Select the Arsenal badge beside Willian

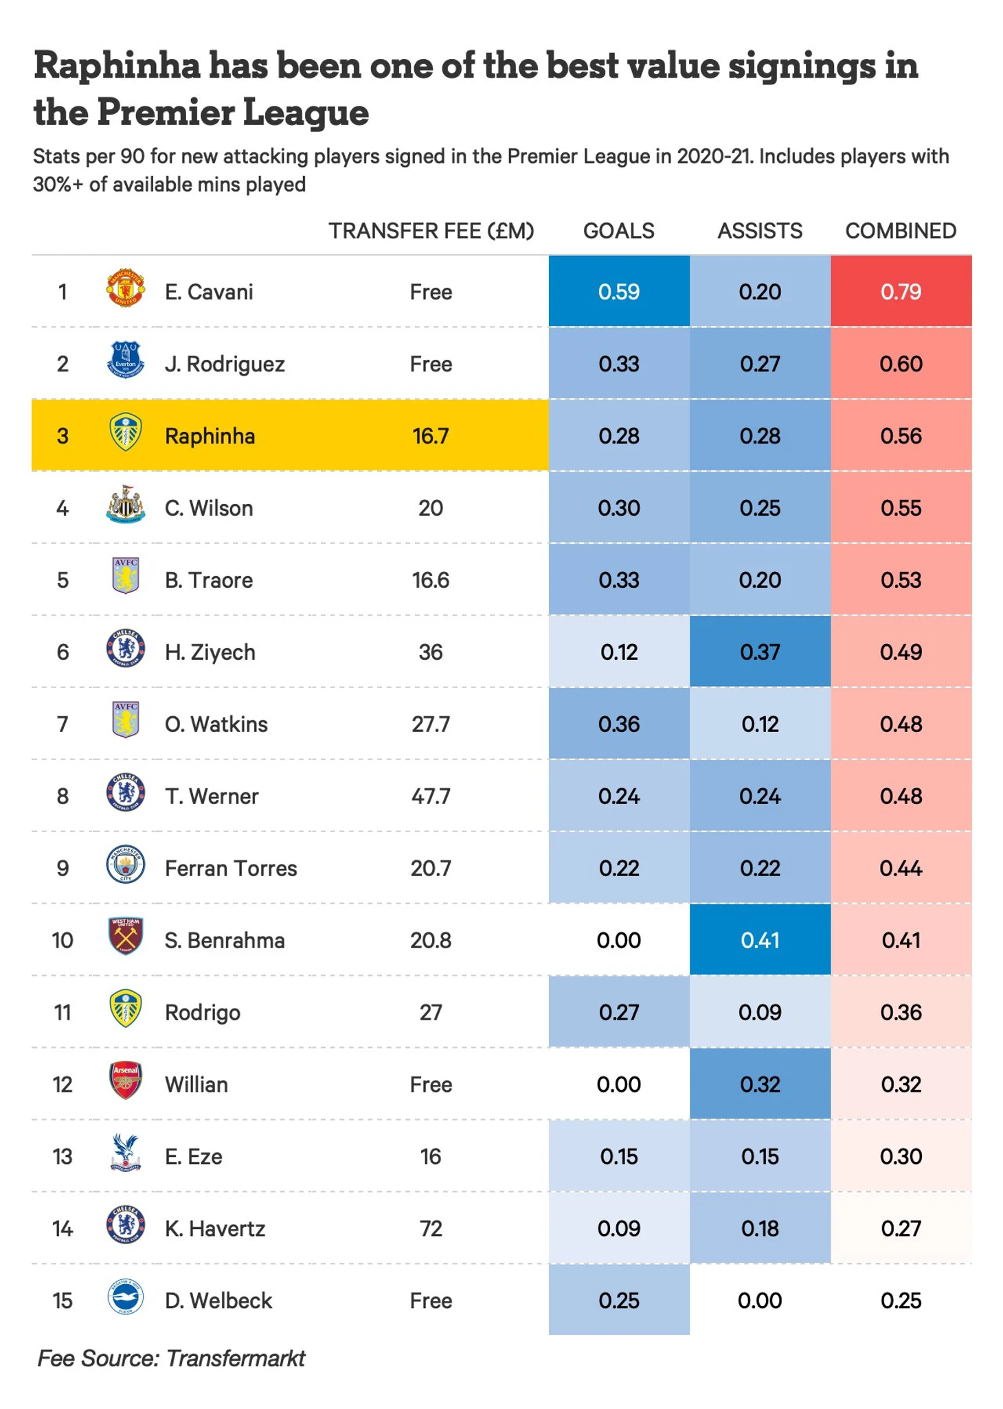coord(126,1081)
